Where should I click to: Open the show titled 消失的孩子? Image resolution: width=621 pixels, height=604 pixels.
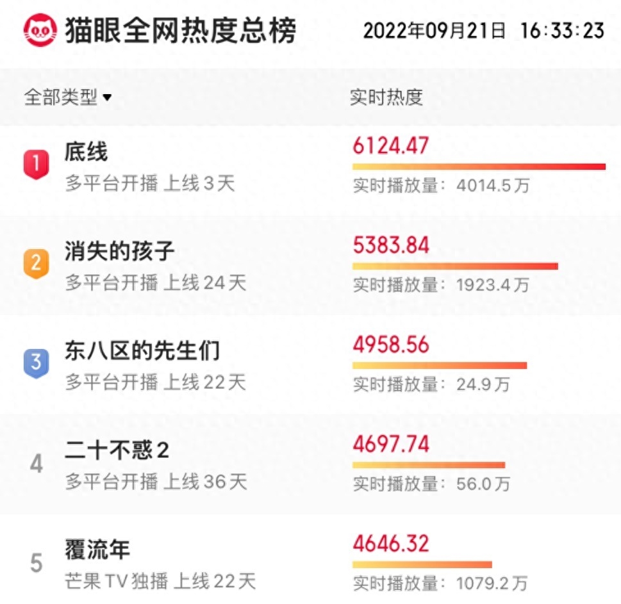pos(119,251)
